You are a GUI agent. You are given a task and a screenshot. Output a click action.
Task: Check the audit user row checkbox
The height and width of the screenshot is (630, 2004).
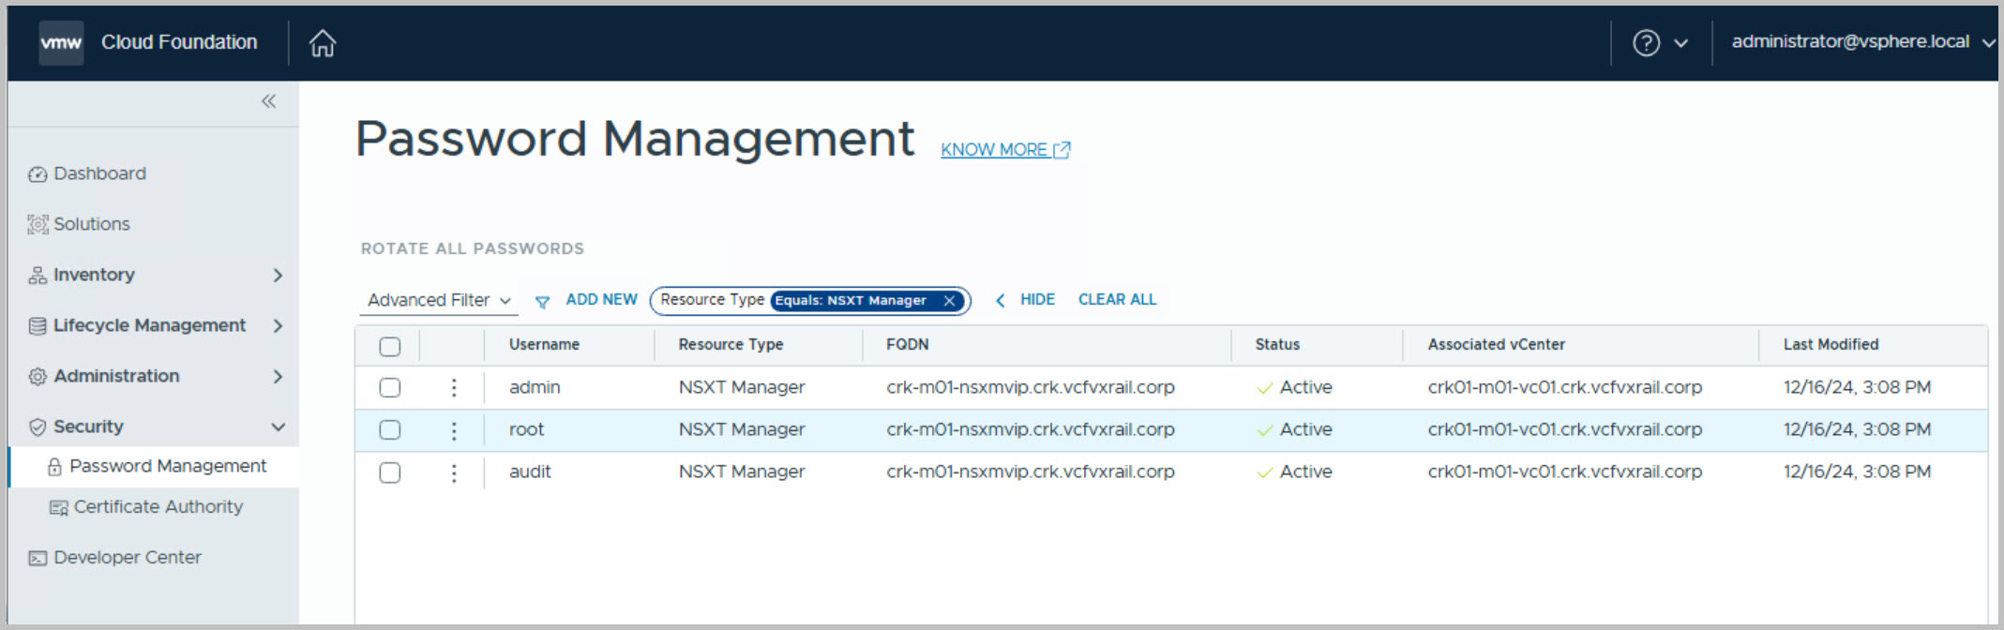[x=390, y=473]
